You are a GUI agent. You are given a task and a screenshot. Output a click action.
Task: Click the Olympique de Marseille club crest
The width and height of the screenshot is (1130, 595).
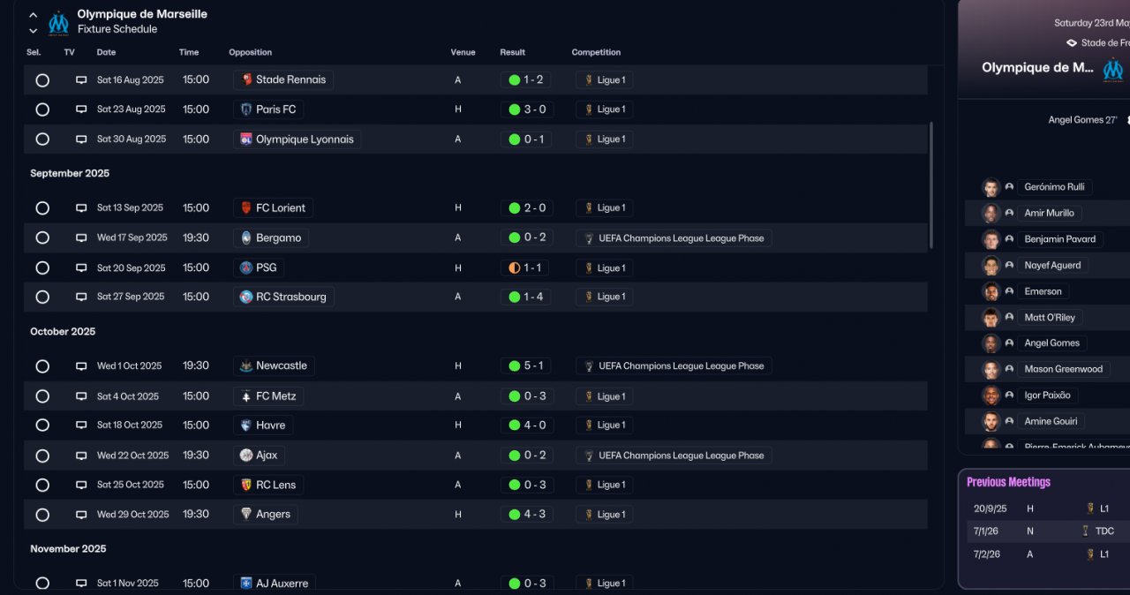click(58, 22)
